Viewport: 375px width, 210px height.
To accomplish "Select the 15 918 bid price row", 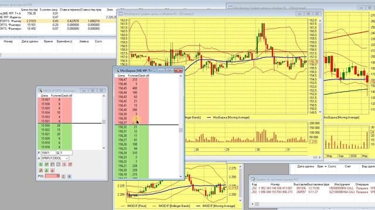I will pyautogui.click(x=54, y=147).
